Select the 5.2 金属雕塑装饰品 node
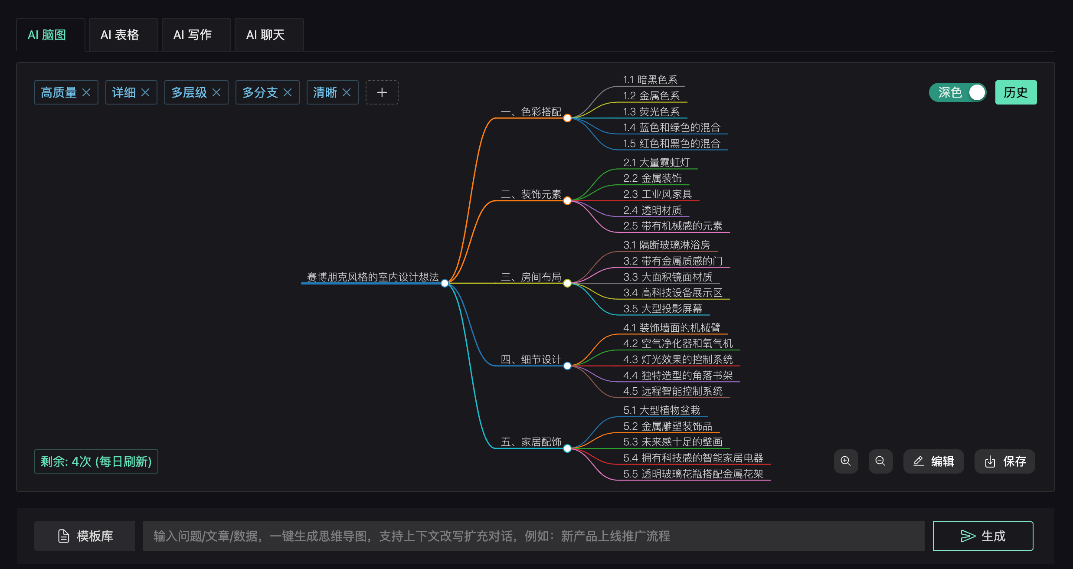 [668, 426]
